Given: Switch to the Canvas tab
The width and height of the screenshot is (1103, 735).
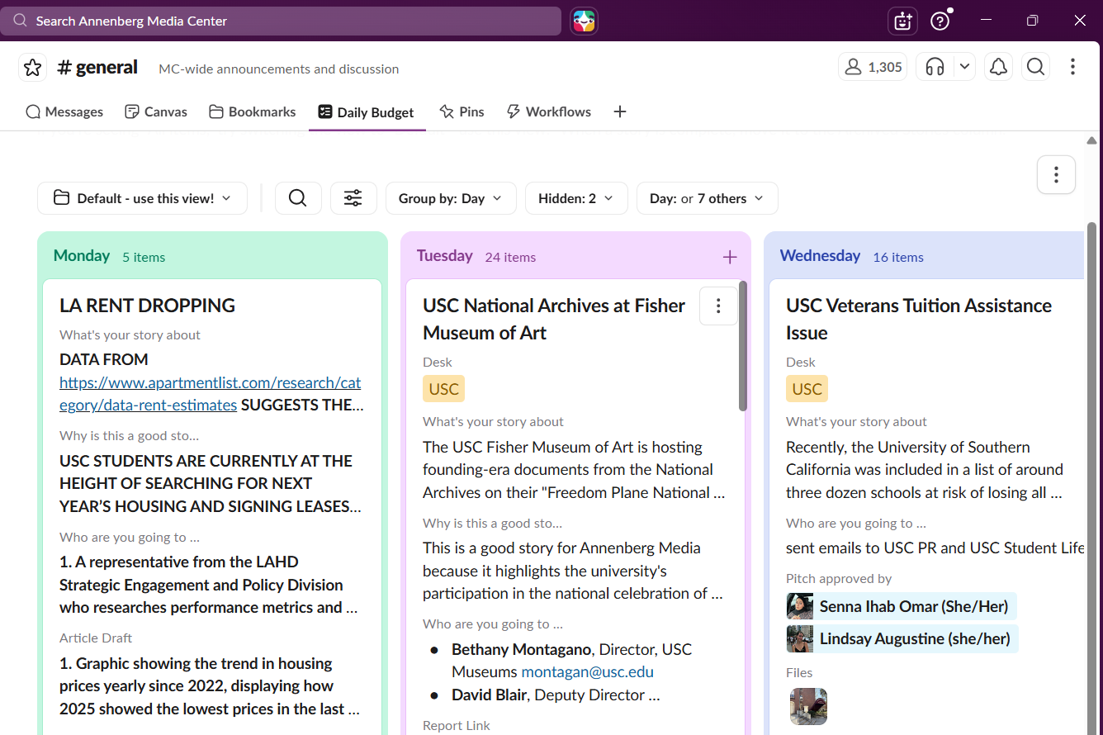Looking at the screenshot, I should pos(155,111).
